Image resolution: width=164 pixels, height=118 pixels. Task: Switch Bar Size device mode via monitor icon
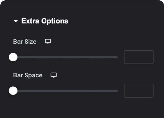48,42
